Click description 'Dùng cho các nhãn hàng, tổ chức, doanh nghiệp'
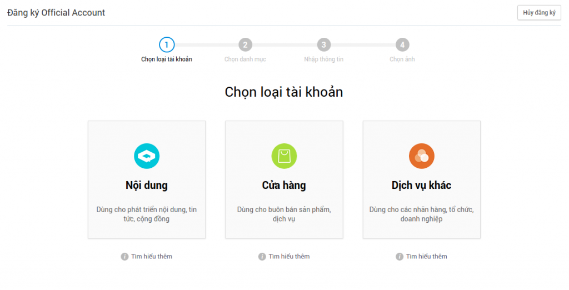Screen dimensions: 569x290 click(422, 214)
